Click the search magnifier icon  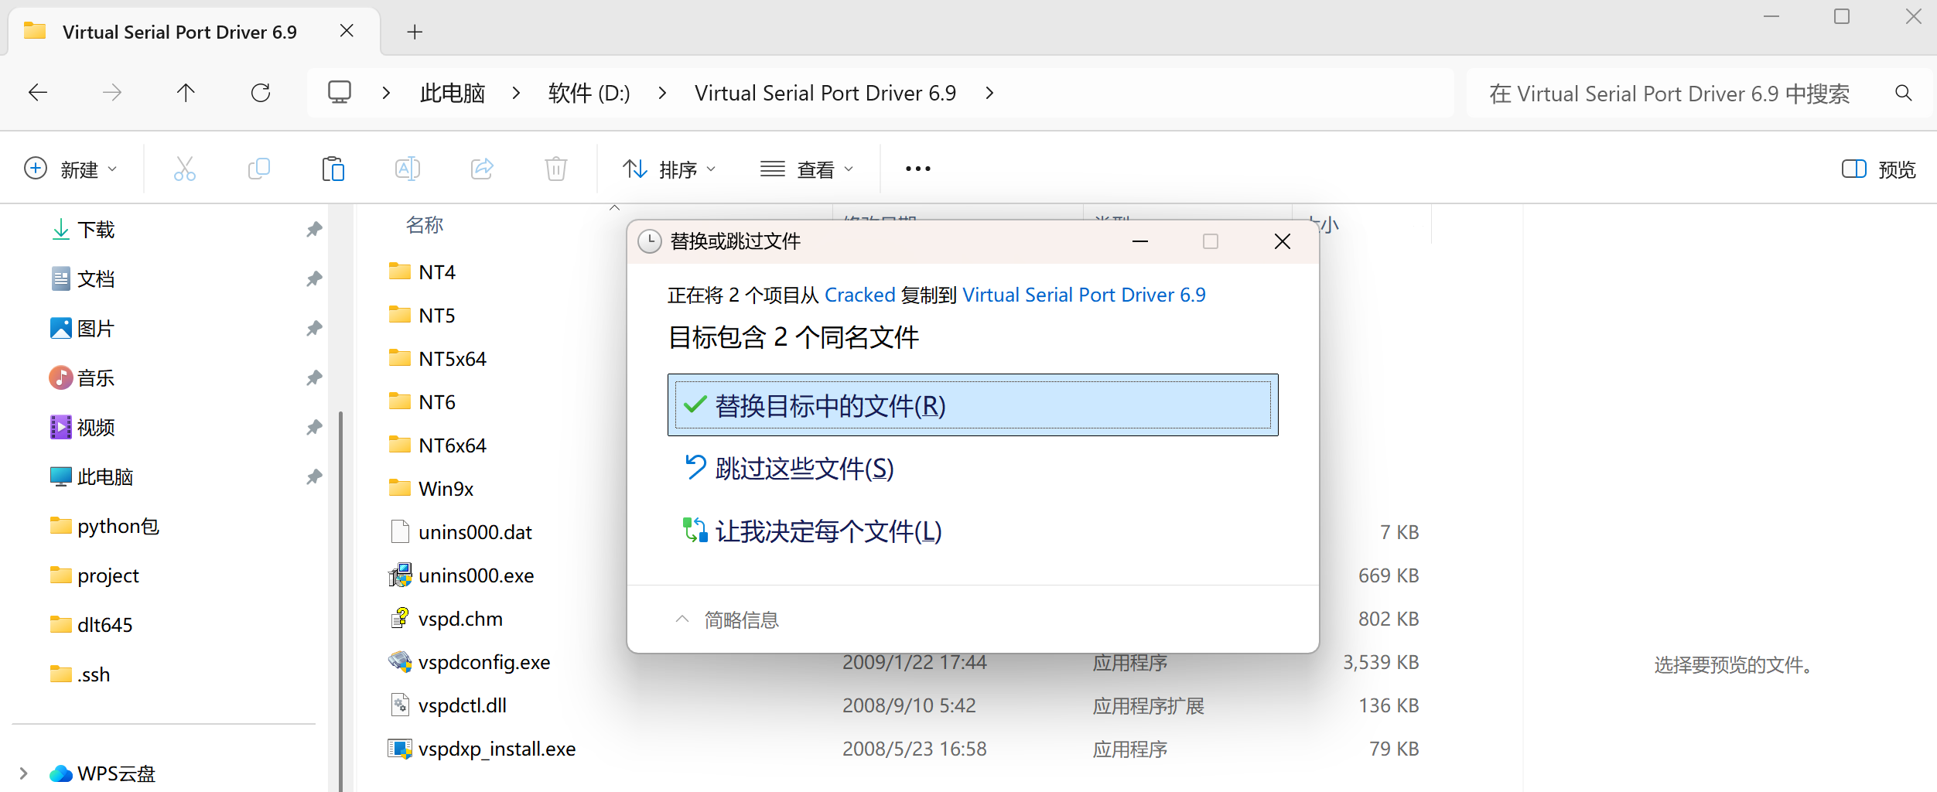[x=1904, y=94]
